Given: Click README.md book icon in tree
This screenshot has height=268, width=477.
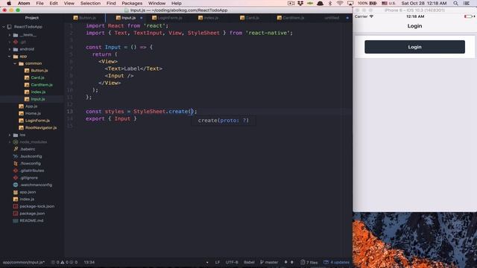Looking at the screenshot, I should tap(16, 220).
